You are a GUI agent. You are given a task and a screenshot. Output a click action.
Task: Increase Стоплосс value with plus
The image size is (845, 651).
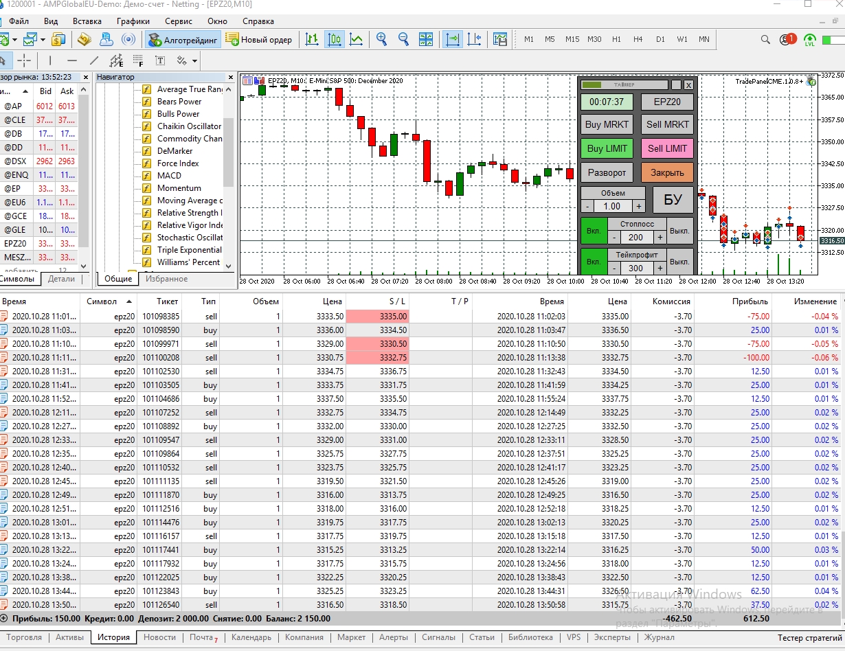tap(660, 237)
